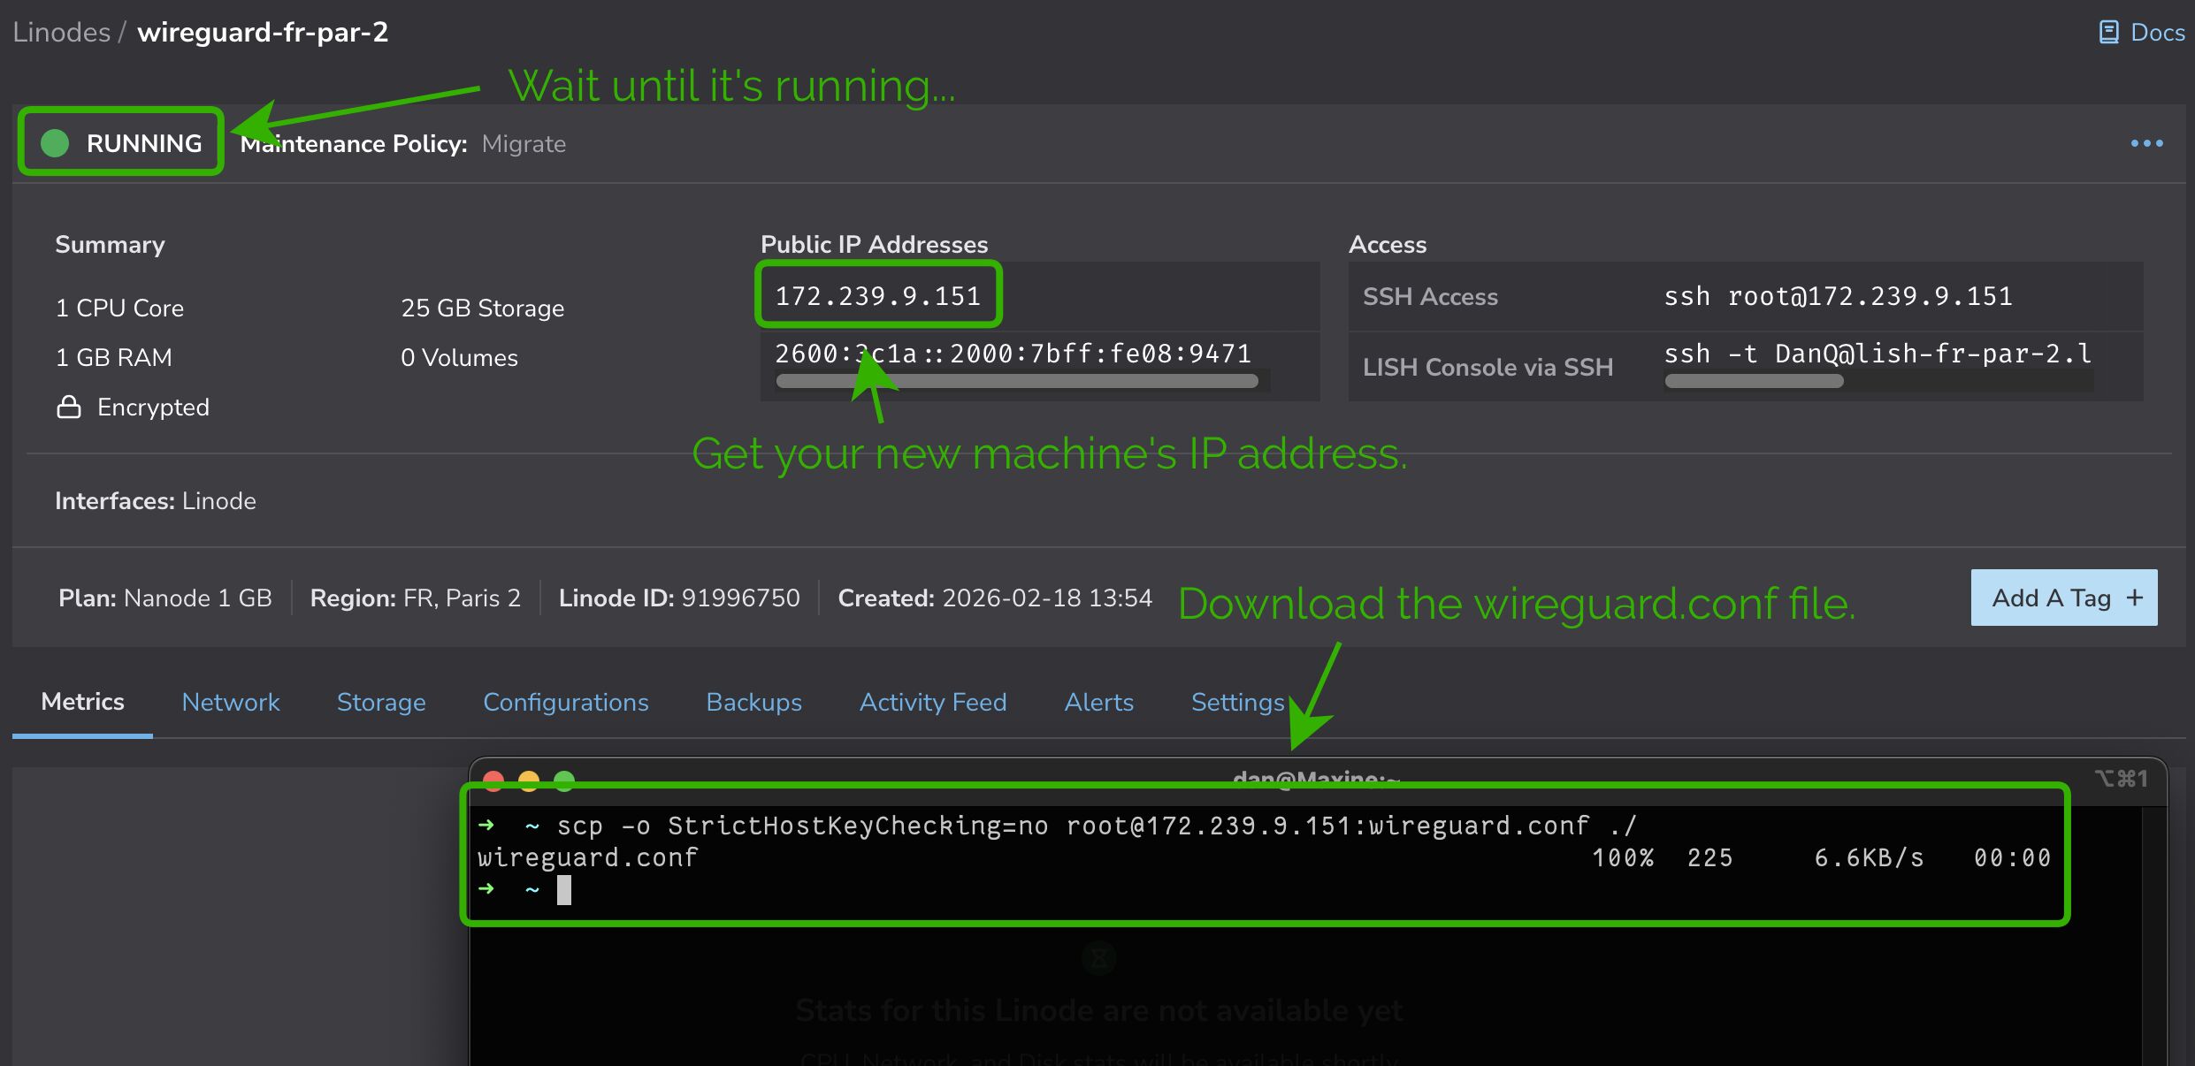Click the green RUNNING status indicator

pyautogui.click(x=55, y=143)
